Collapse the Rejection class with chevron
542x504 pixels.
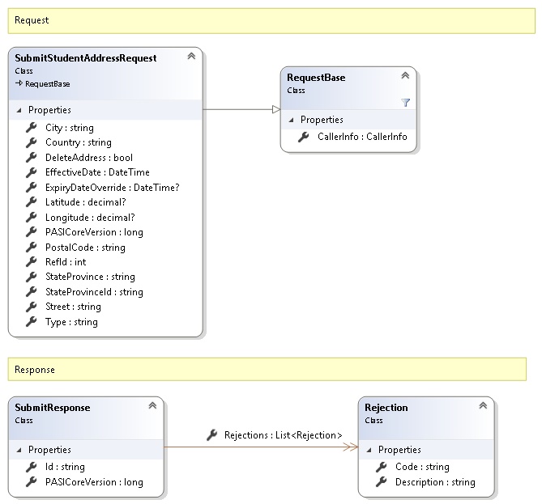click(x=483, y=406)
